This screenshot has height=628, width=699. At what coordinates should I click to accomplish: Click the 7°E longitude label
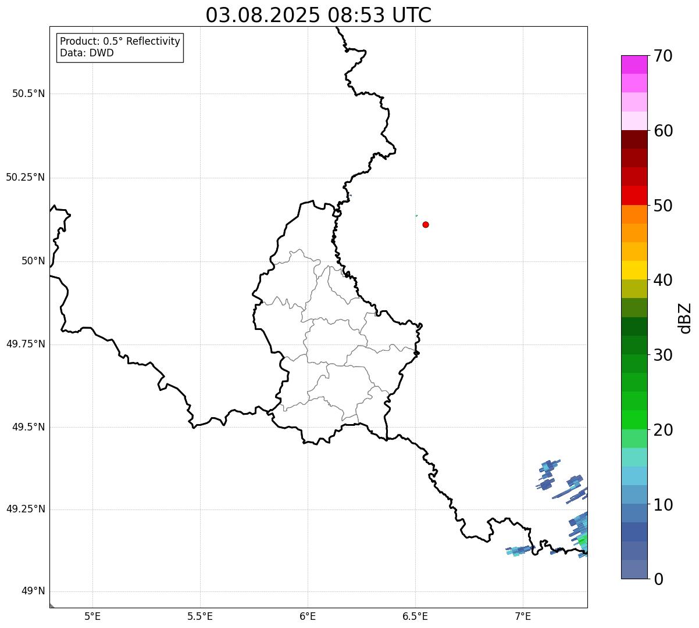click(523, 616)
